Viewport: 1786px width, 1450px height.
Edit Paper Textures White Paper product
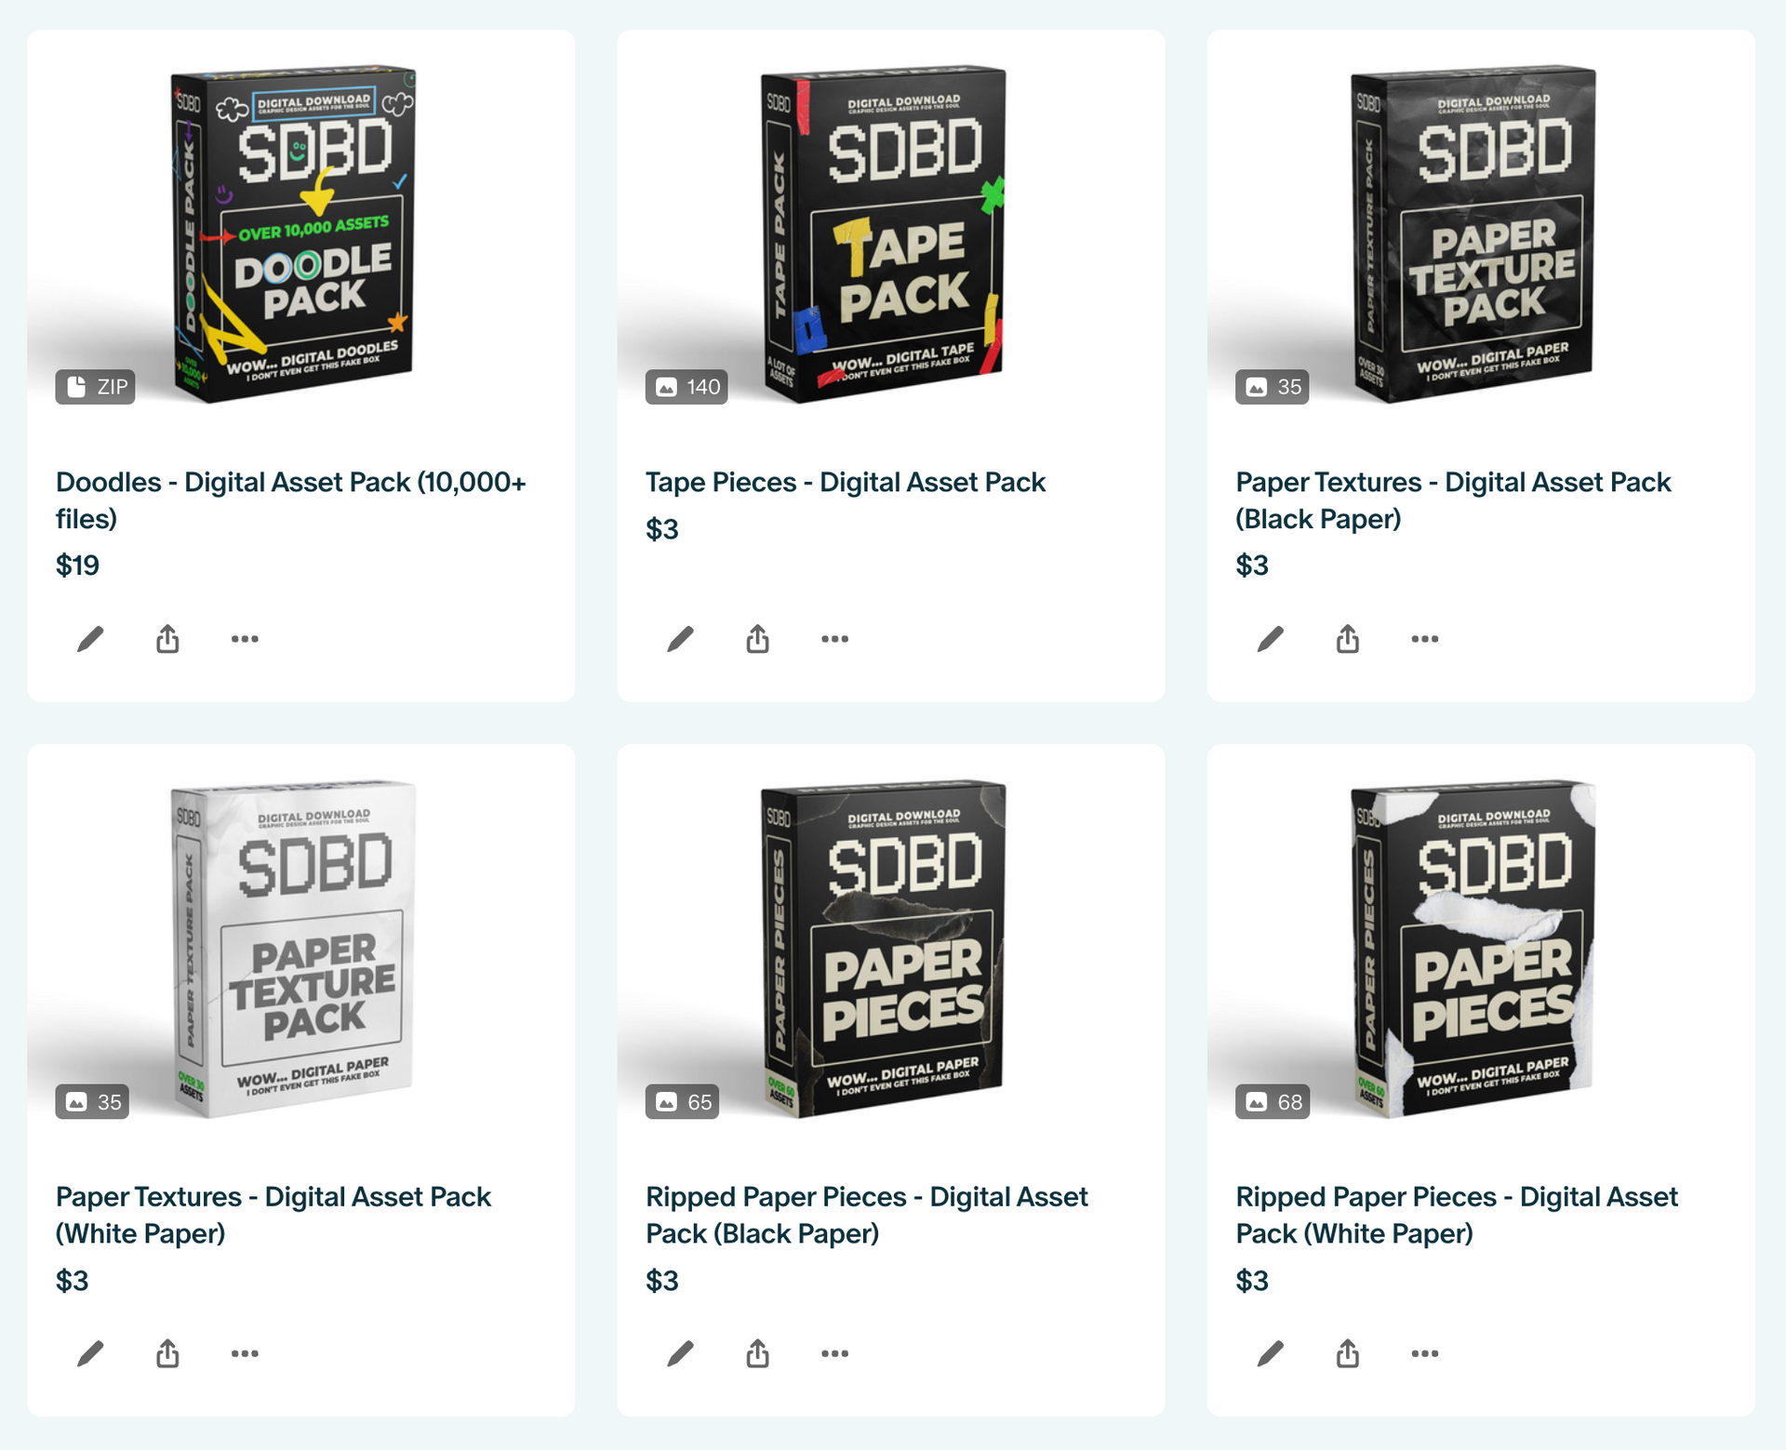(x=90, y=1353)
